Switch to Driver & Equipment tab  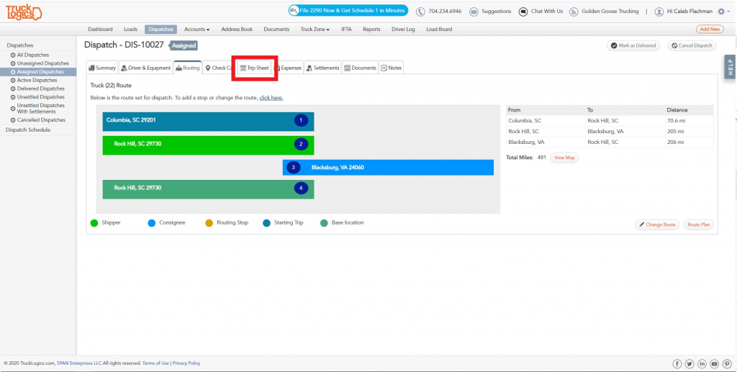click(x=145, y=68)
